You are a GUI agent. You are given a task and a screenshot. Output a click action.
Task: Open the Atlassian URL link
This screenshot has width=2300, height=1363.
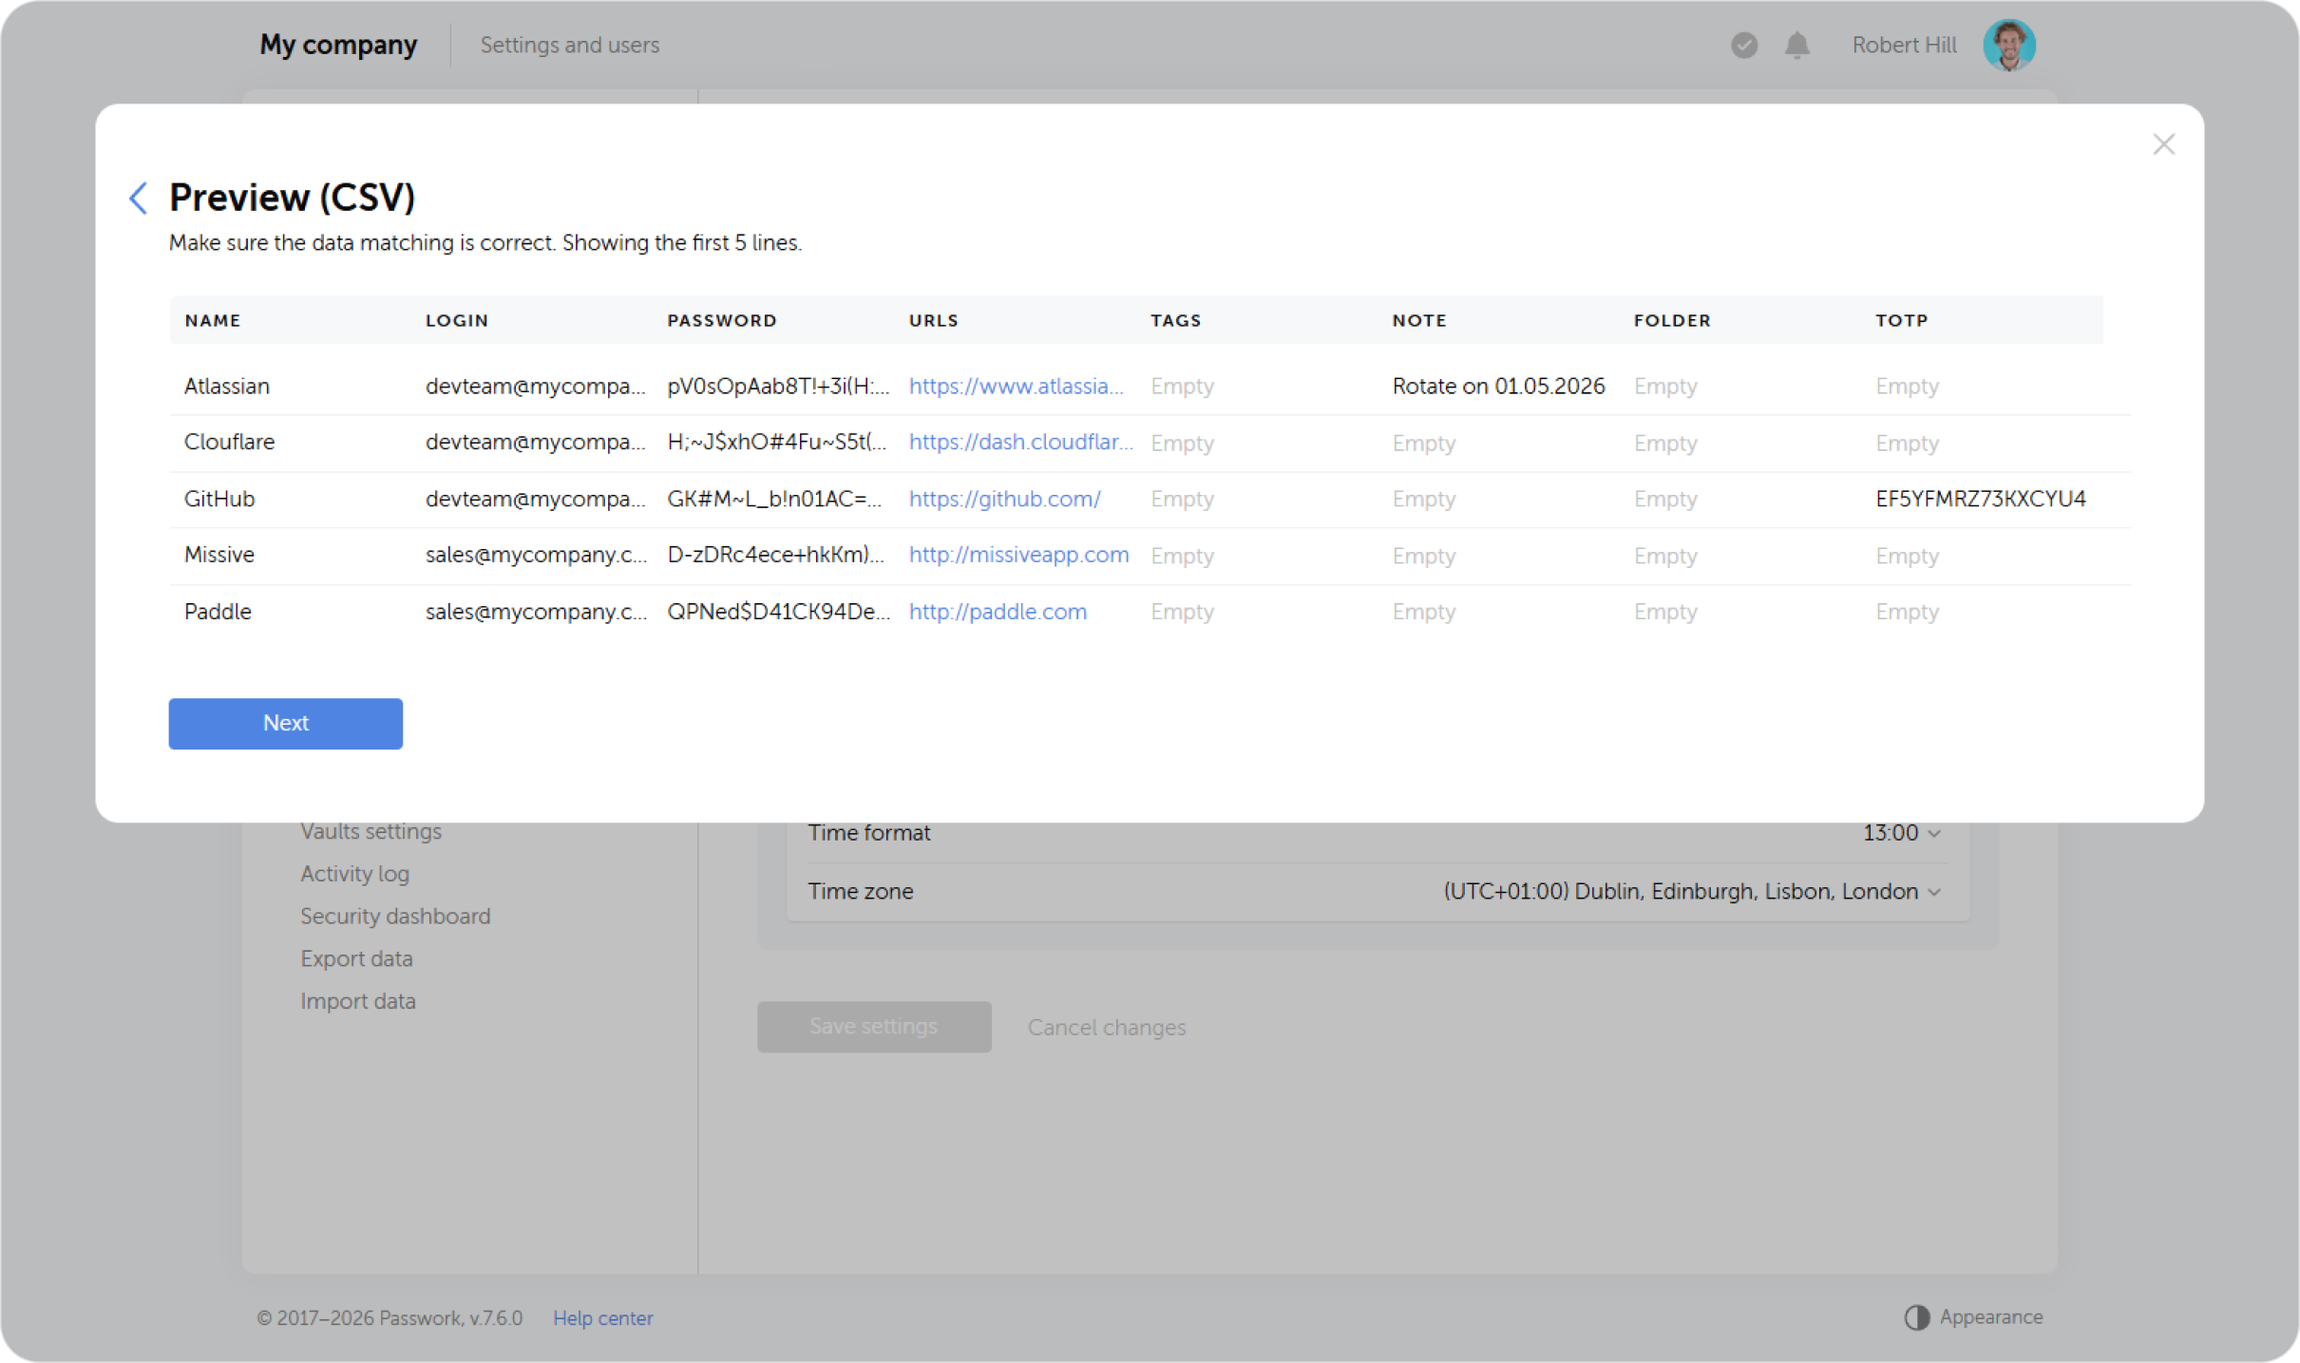[1016, 386]
